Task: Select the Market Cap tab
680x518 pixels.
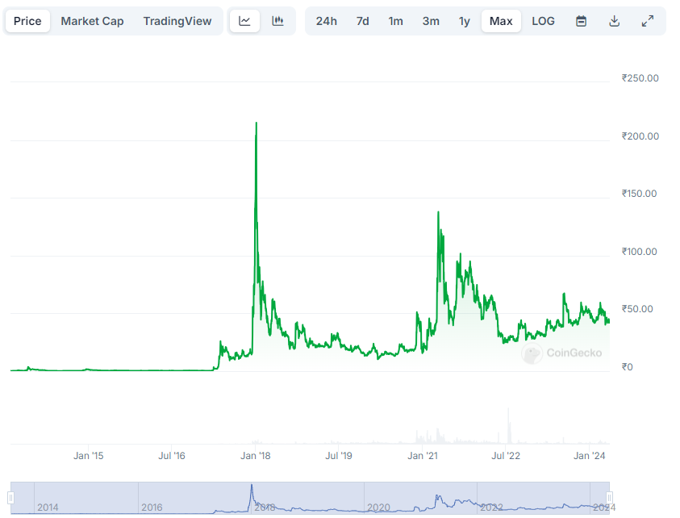Action: 92,21
